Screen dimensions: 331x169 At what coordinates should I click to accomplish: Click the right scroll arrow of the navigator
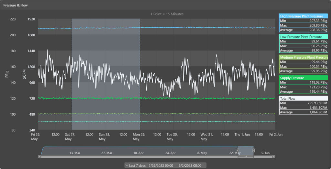pyautogui.click(x=274, y=157)
